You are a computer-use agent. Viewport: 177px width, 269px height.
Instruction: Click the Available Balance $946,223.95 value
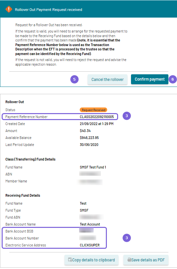[89, 138]
